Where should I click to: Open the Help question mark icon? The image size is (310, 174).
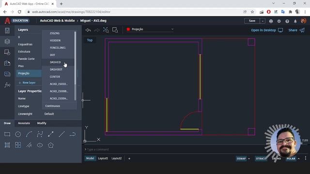point(287,21)
